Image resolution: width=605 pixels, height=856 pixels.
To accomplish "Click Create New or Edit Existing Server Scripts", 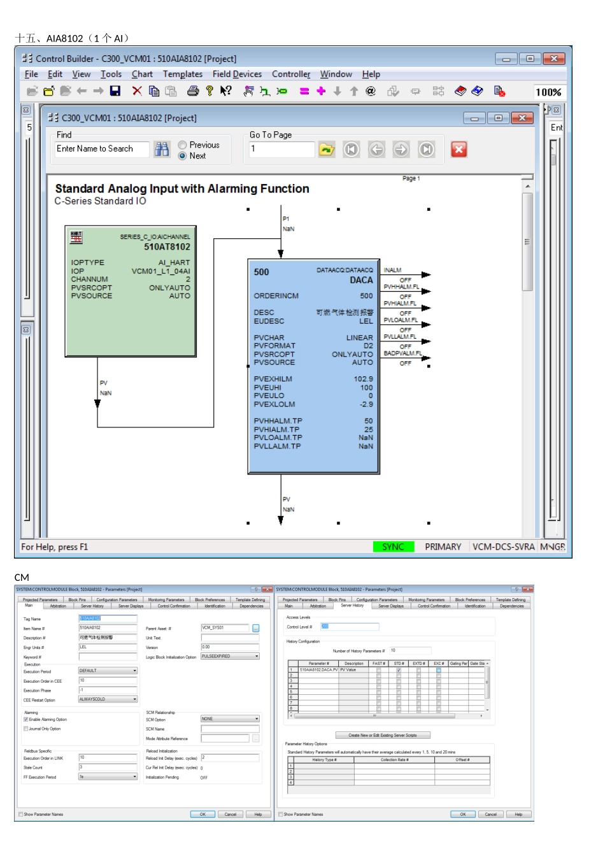I will 383,735.
